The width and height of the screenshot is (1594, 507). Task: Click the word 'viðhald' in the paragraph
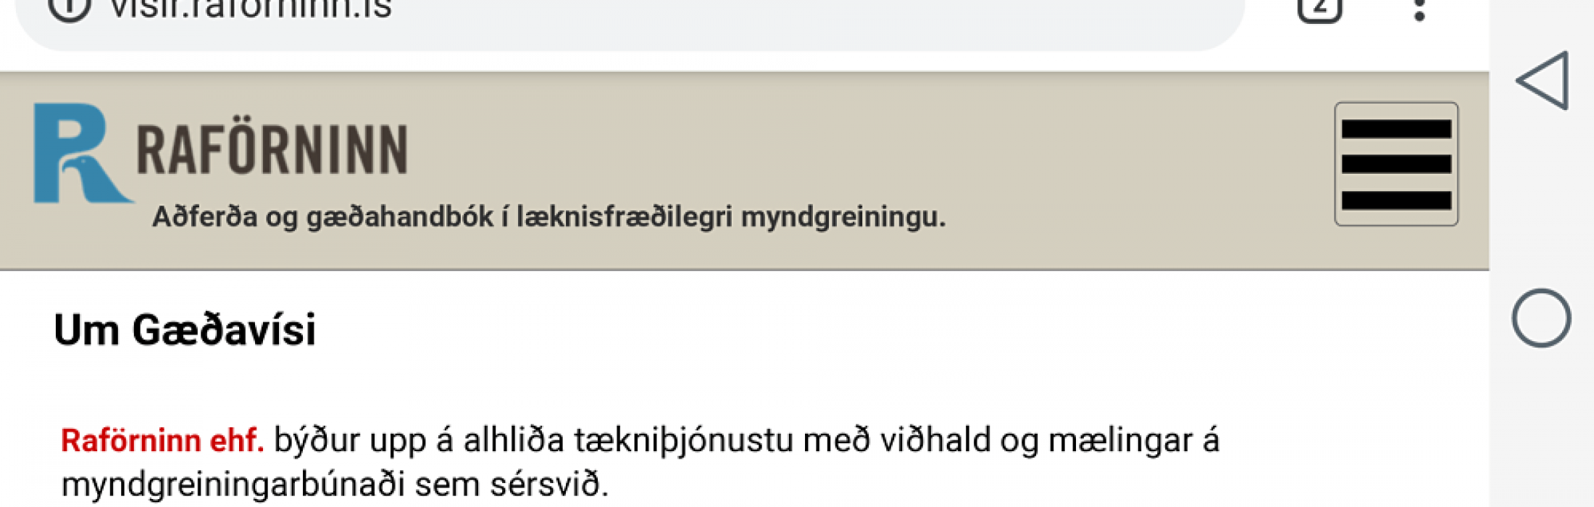[935, 440]
